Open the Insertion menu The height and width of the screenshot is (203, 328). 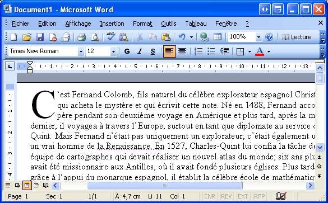click(112, 23)
